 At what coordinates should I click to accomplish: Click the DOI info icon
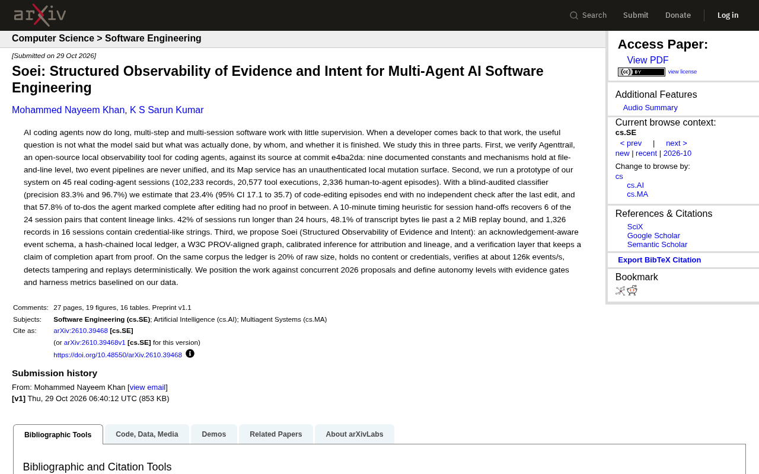[190, 354]
